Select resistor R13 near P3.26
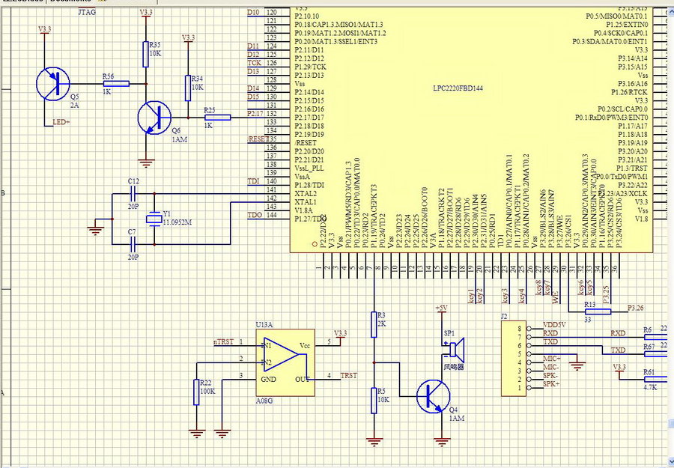 [x=597, y=312]
